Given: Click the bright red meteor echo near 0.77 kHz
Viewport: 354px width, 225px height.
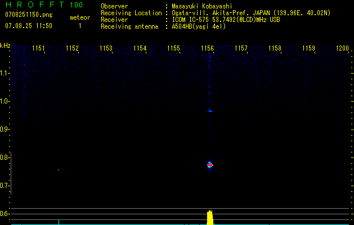Looking at the screenshot, I should point(210,165).
